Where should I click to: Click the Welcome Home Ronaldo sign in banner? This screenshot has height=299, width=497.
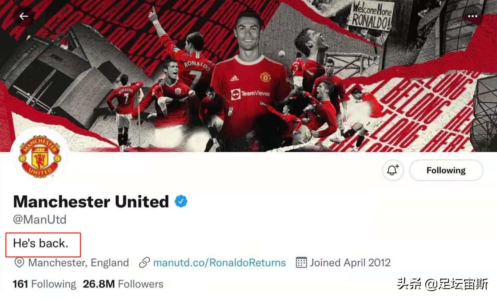(x=371, y=16)
